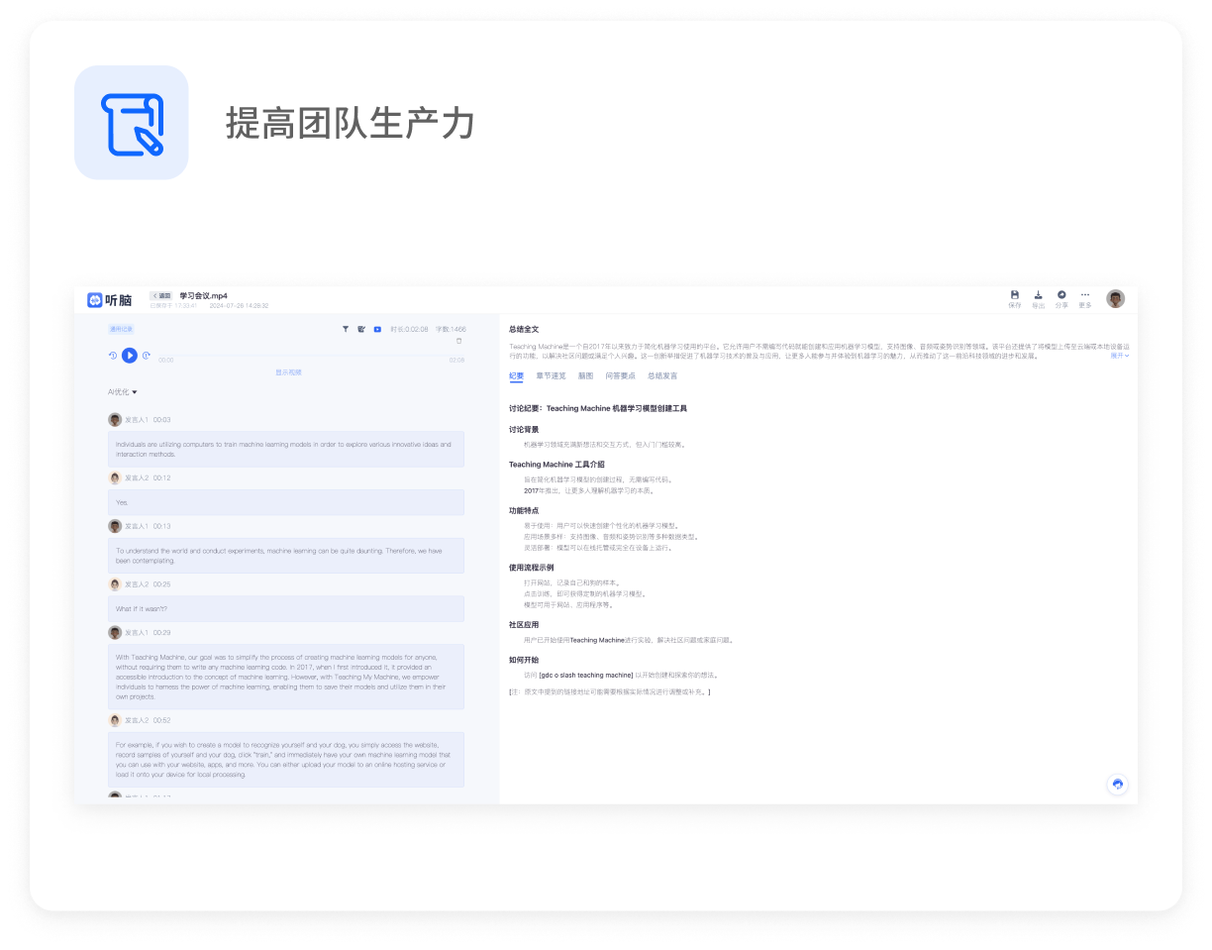
Task: Click the 00:03 timestamp
Action: point(161,419)
